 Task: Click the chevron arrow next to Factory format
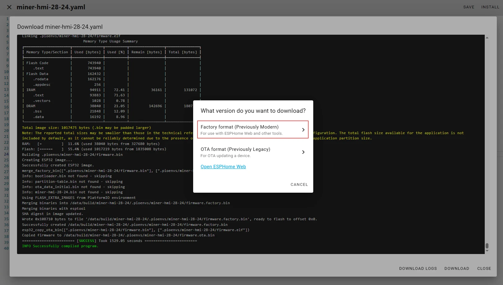(x=303, y=130)
